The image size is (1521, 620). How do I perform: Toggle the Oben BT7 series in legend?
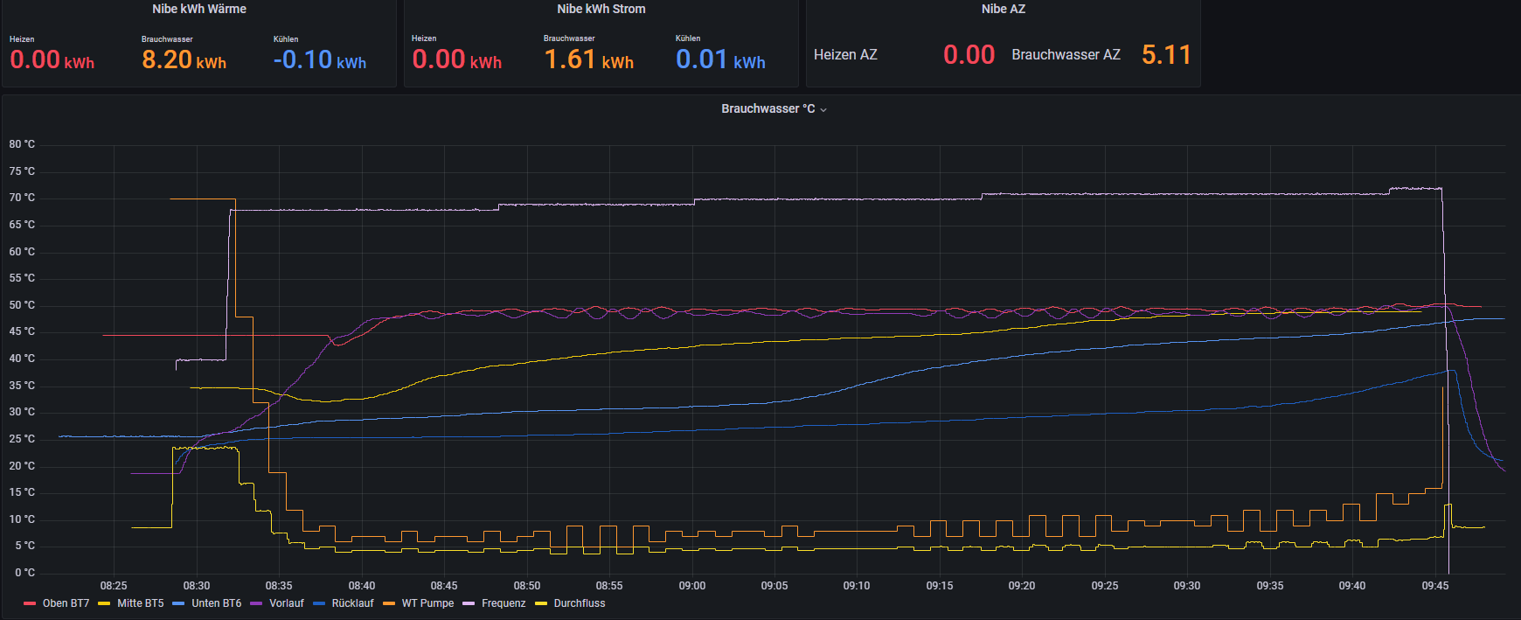pos(66,603)
